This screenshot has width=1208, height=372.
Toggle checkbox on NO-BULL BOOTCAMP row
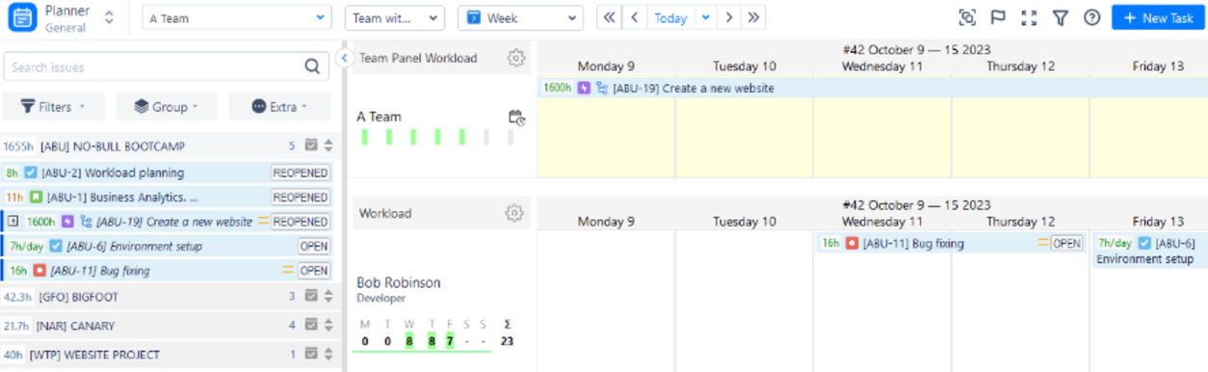(x=311, y=146)
